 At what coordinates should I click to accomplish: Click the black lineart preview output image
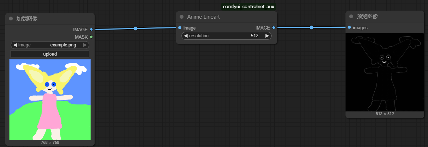(x=384, y=72)
